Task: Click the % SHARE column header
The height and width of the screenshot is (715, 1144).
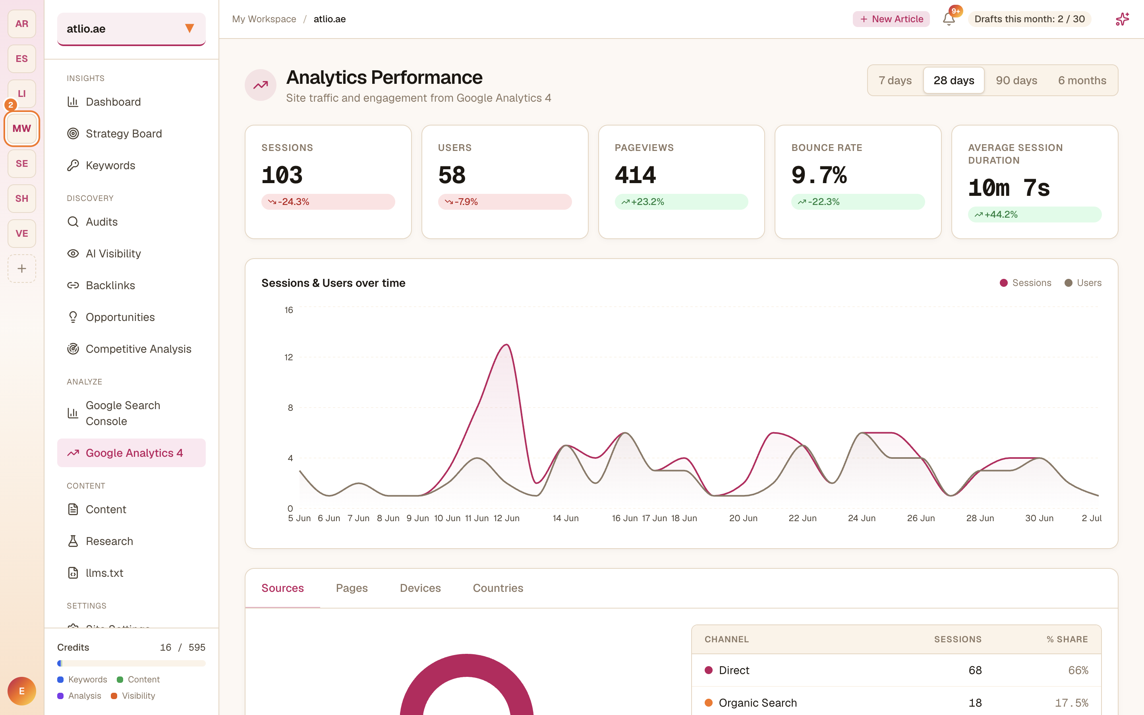Action: [x=1067, y=639]
